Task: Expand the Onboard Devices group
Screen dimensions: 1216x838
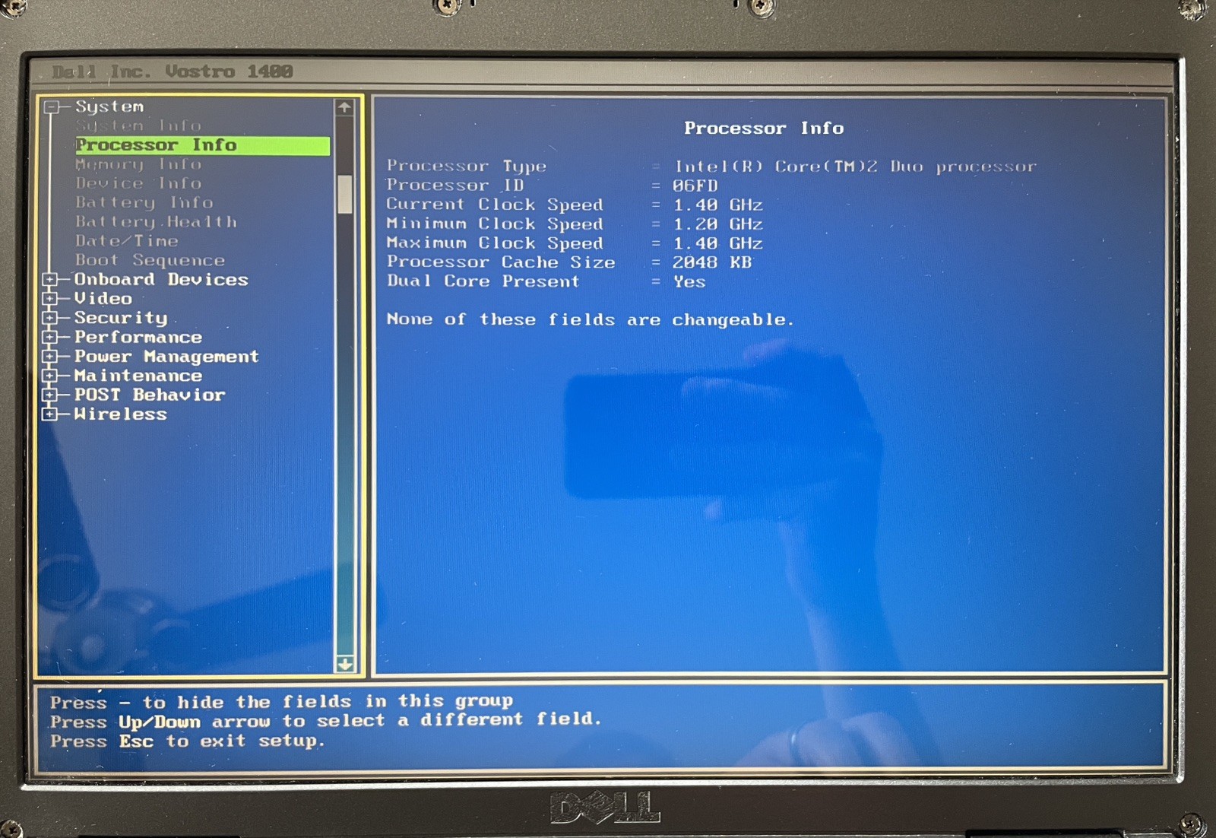Action: 50,280
